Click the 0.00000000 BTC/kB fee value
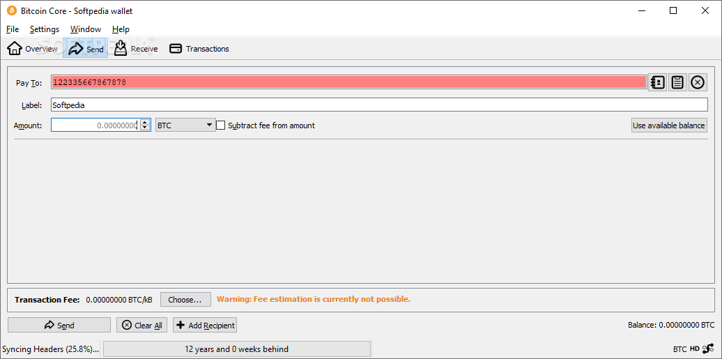The width and height of the screenshot is (722, 359). pyautogui.click(x=119, y=300)
